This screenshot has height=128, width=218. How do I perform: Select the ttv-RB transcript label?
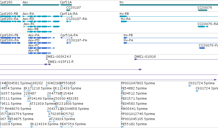click(x=124, y=14)
